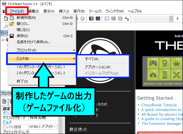Click the properties settings tab icon
The width and height of the screenshot is (183, 134).
(4, 101)
